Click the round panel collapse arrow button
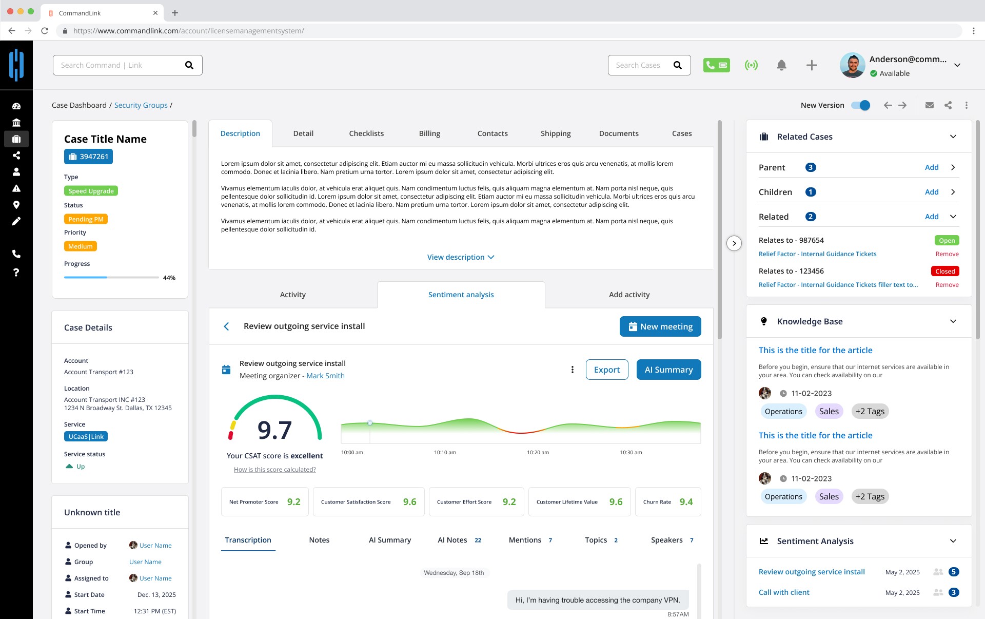This screenshot has height=619, width=985. [734, 243]
